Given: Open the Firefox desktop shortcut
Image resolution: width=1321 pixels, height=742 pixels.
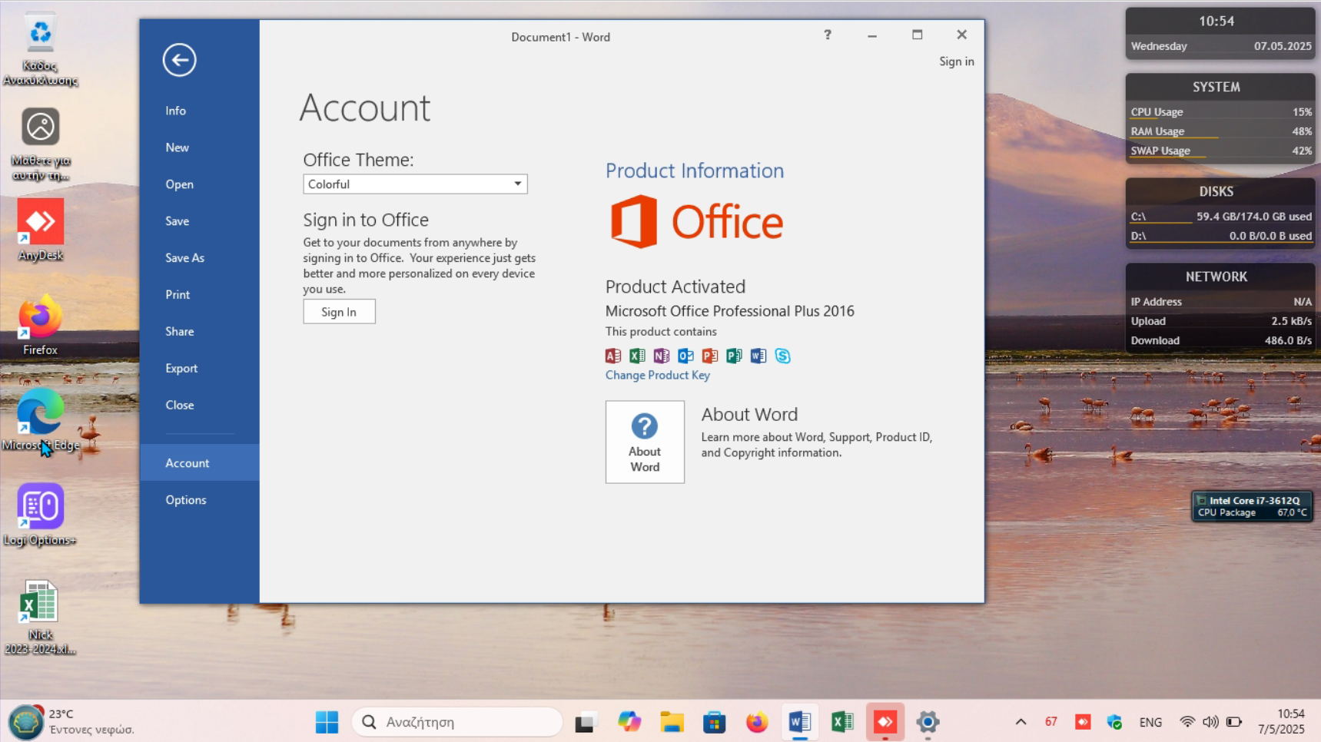Looking at the screenshot, I should click(40, 324).
